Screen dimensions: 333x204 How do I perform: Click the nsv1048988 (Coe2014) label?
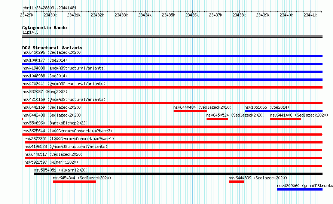tap(45, 76)
